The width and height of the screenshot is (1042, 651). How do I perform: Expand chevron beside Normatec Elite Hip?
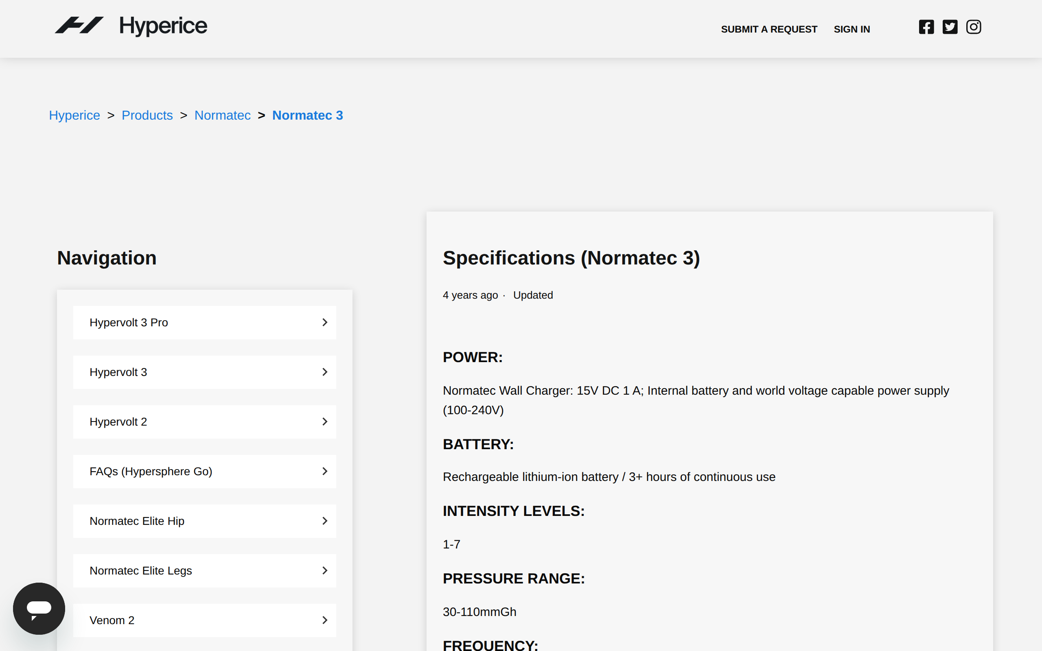point(325,521)
